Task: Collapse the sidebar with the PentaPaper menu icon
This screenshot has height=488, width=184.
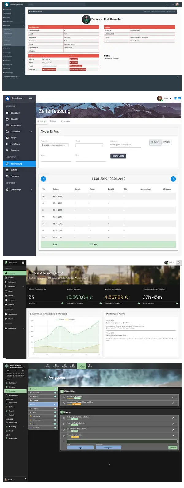Action: (x=31, y=98)
